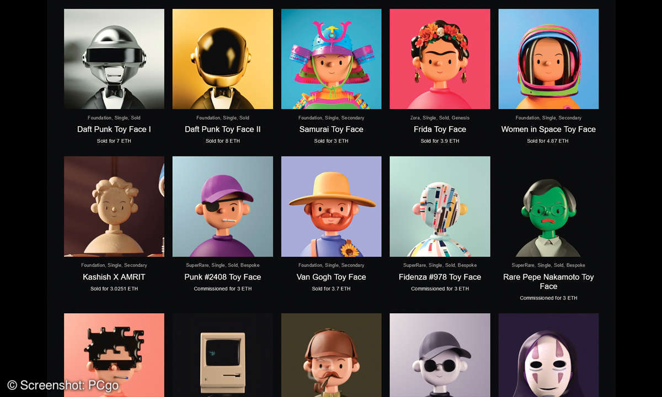Click 'SuperRare, Single, Sold, Bespoke' above Rare Pepe
This screenshot has width=662, height=397.
[x=548, y=266]
